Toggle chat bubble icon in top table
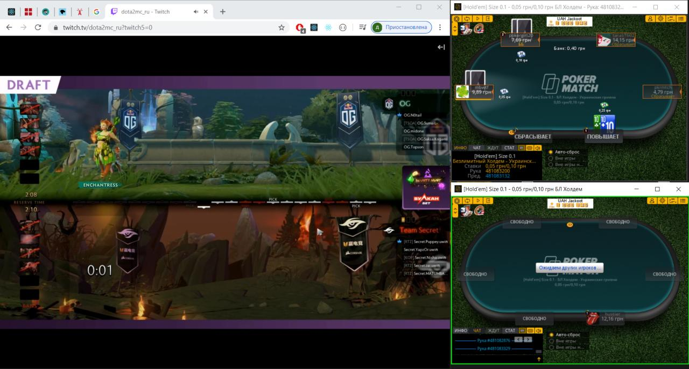The image size is (689, 369). tap(522, 148)
